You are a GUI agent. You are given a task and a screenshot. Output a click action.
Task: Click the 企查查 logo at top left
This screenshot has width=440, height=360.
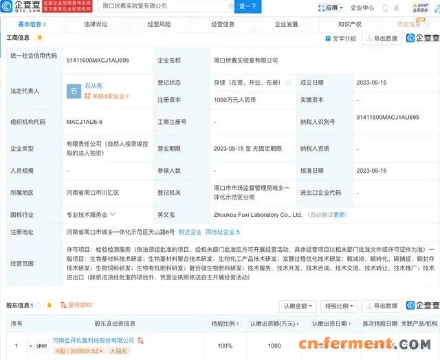click(21, 8)
